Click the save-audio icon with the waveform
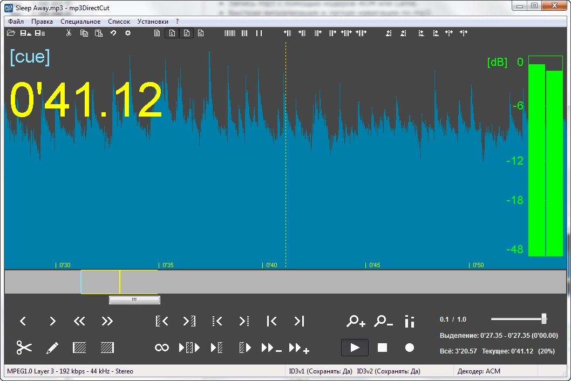 [25, 33]
